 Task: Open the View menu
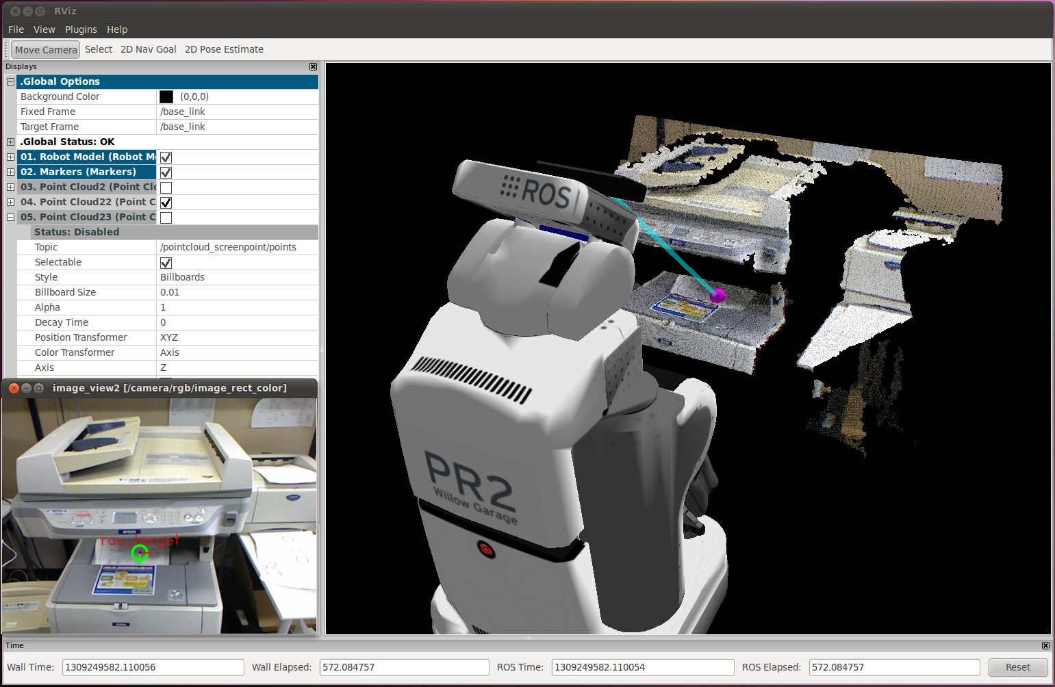45,29
